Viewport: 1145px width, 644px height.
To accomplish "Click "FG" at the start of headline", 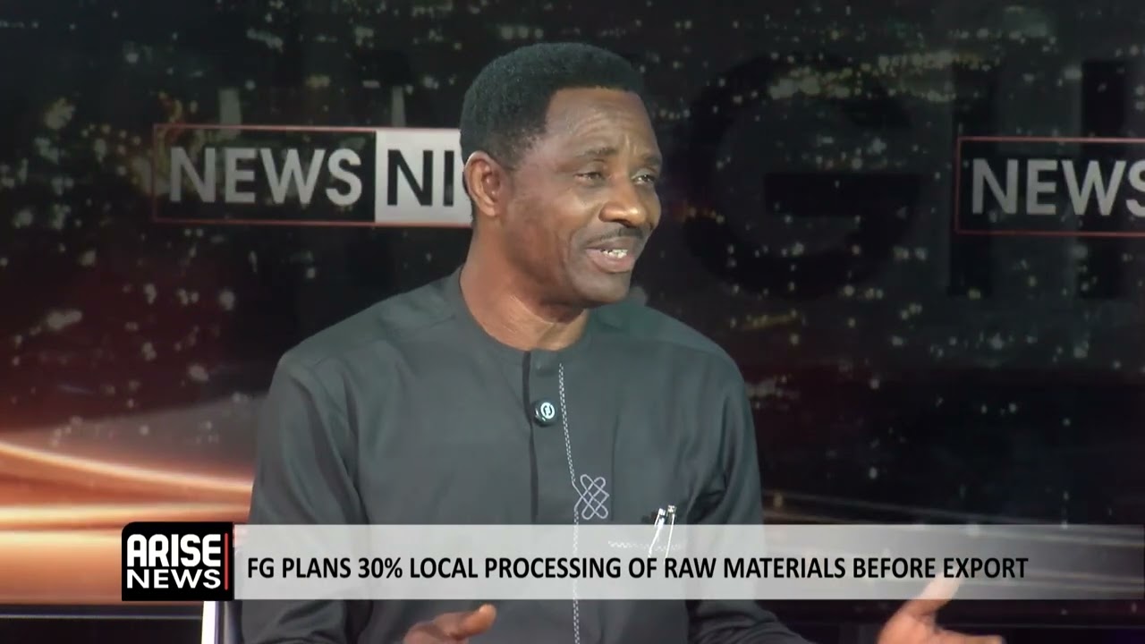I will (x=263, y=568).
